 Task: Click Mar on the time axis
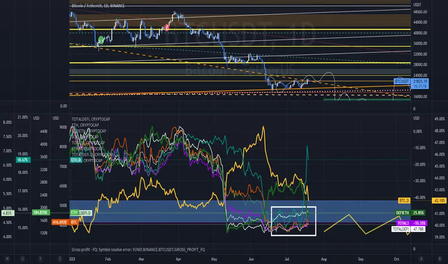141,259
